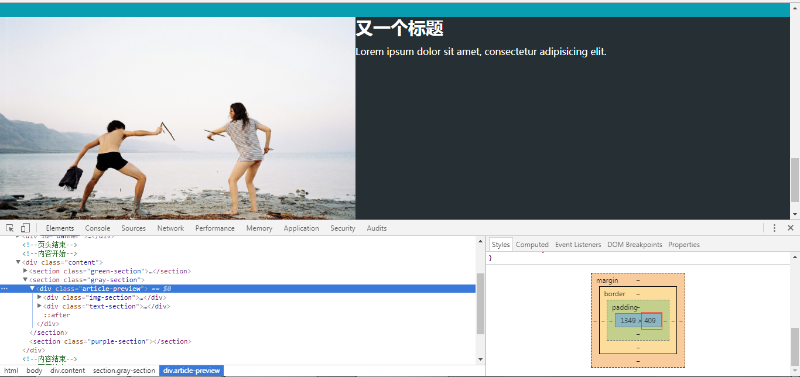Click the ellipsis beside the selected article-preview row
This screenshot has width=800, height=377.
coord(5,289)
